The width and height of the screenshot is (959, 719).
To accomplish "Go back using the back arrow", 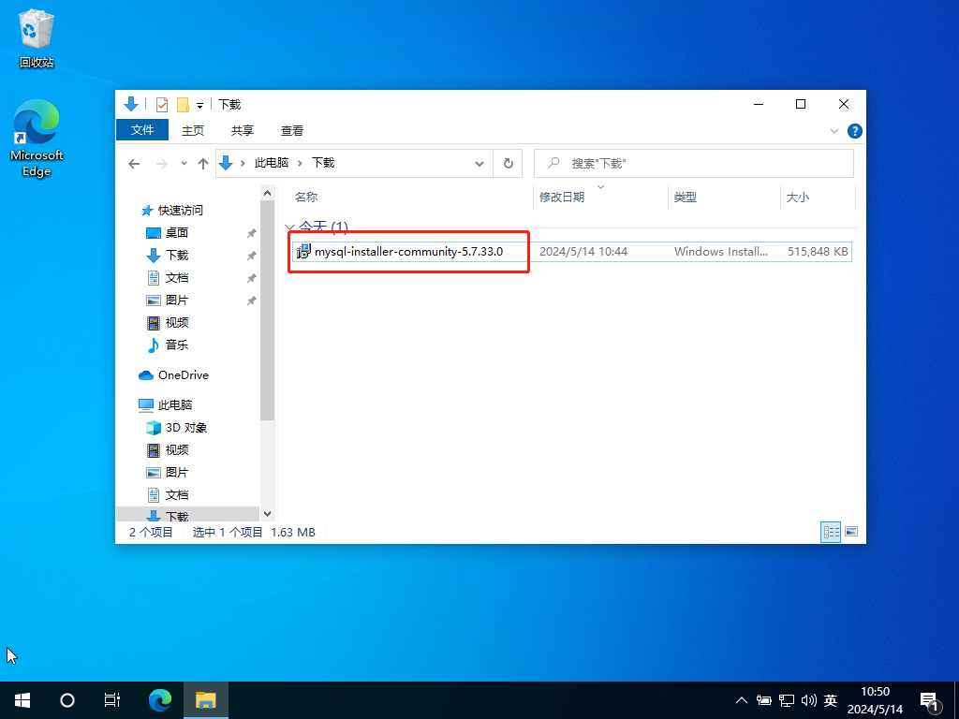I will pyautogui.click(x=134, y=163).
